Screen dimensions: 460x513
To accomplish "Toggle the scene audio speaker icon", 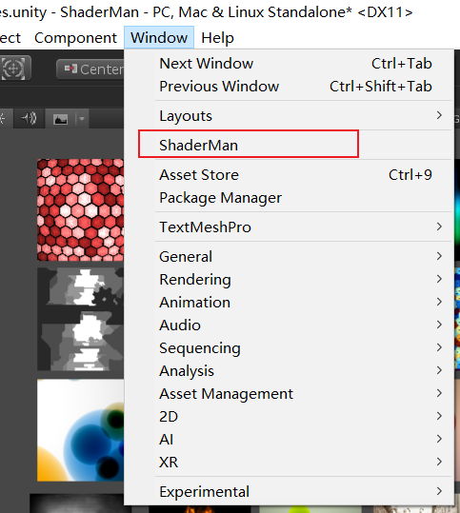I will [x=29, y=118].
